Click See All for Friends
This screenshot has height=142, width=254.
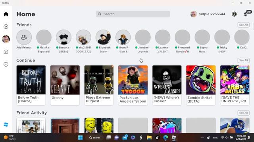coord(243,25)
